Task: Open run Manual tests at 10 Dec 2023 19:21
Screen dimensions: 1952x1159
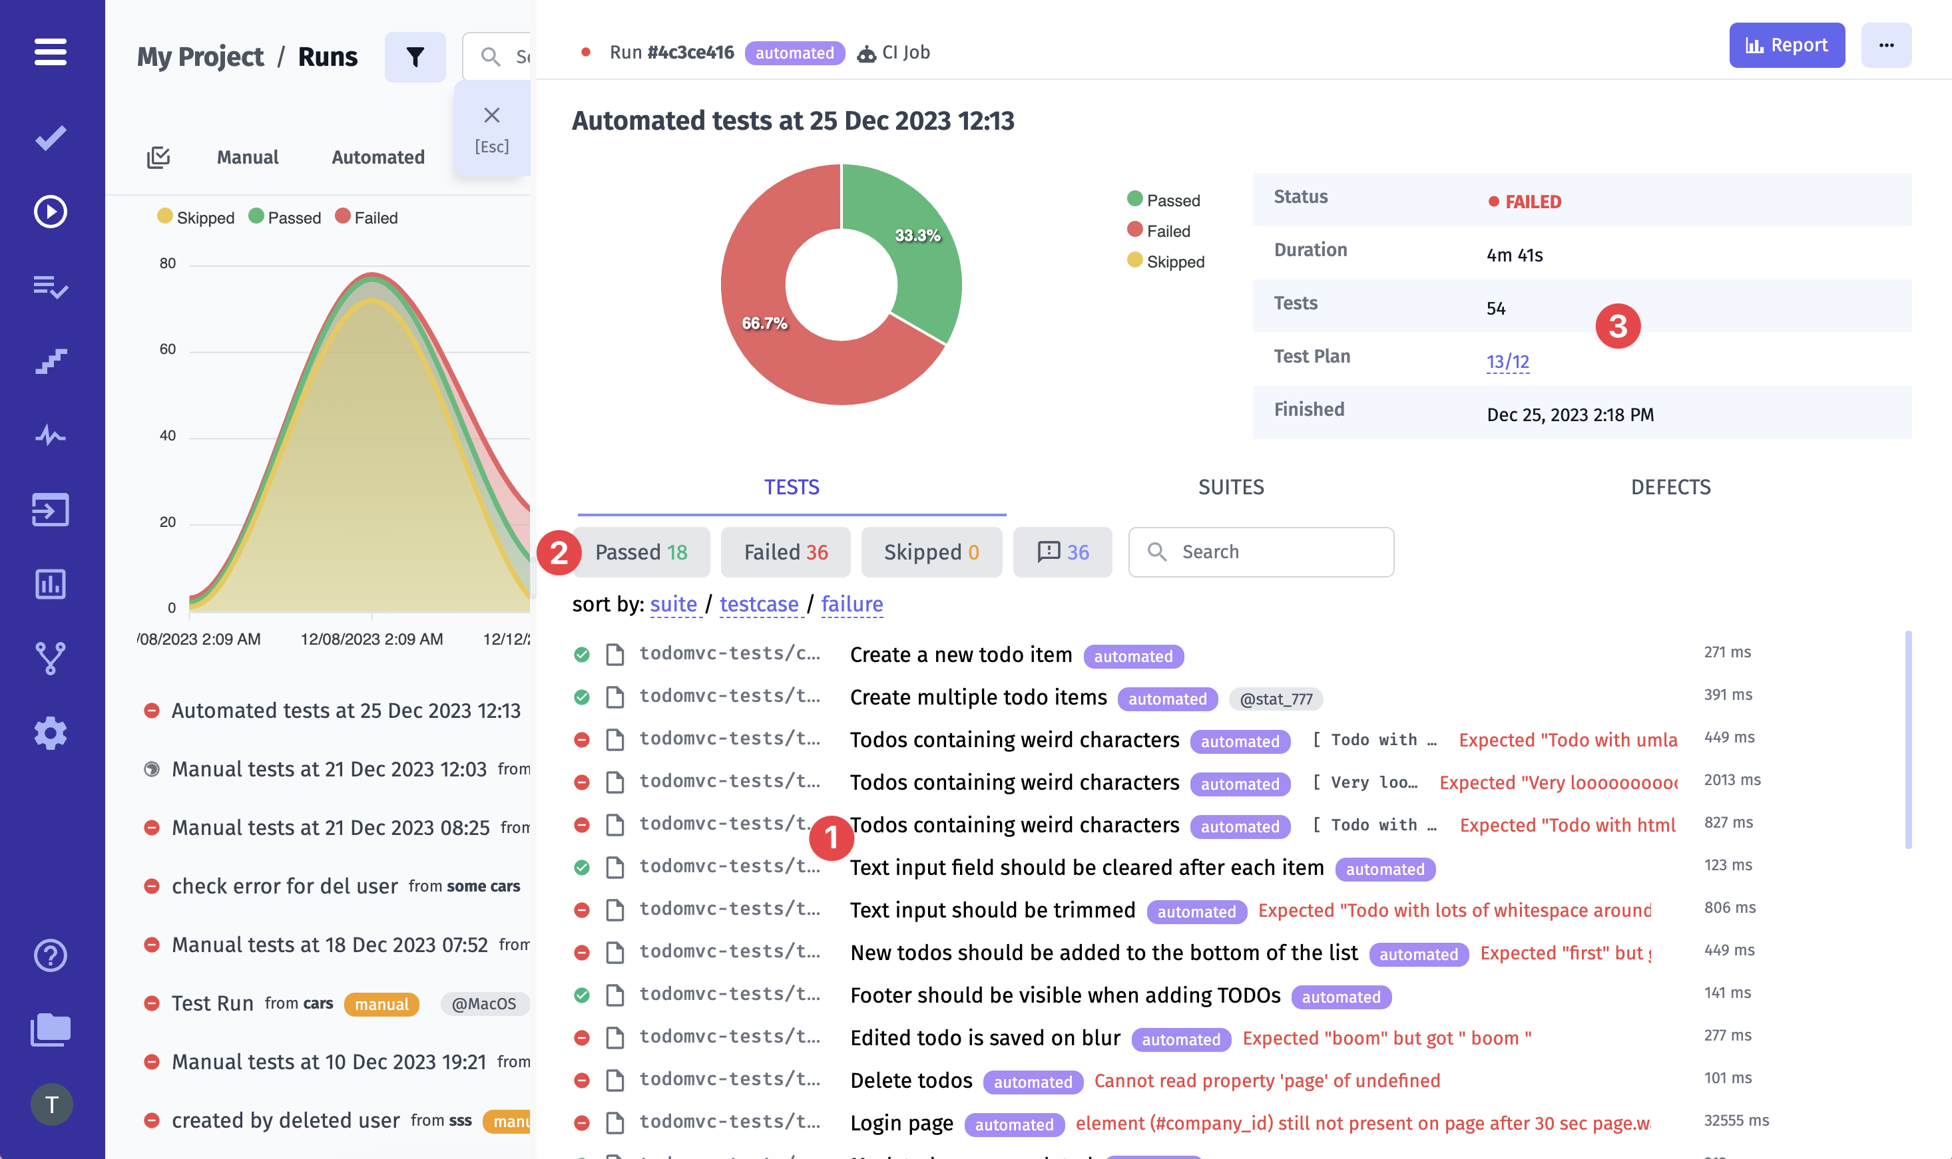Action: 328,1062
